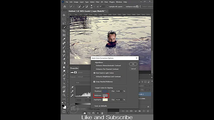214x120 pixels.
Task: Select the Move tool
Action: click(x=64, y=15)
